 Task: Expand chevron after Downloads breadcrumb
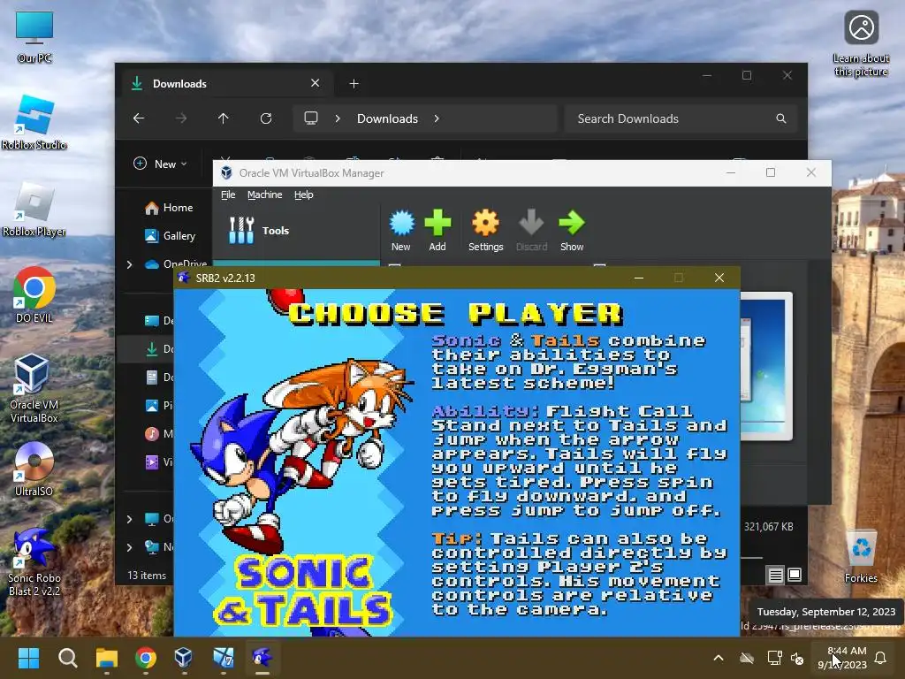pyautogui.click(x=437, y=118)
